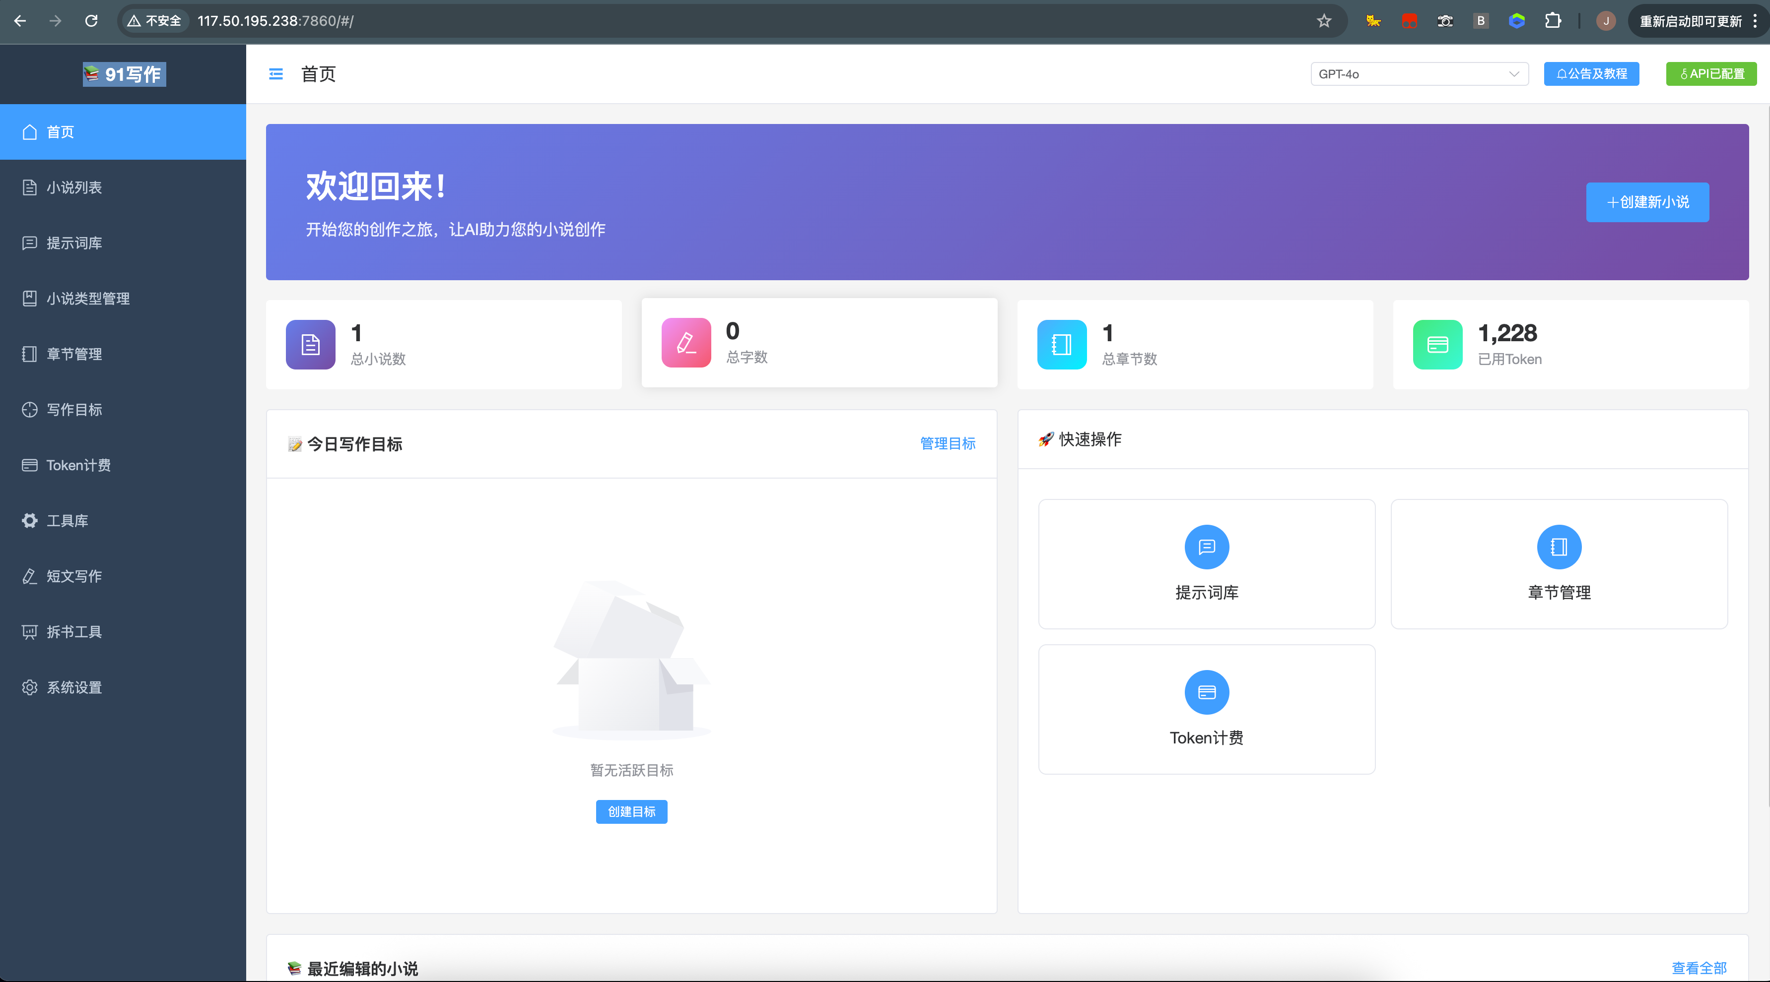Open 小说列表 in sidebar
The image size is (1770, 982).
pyautogui.click(x=74, y=187)
